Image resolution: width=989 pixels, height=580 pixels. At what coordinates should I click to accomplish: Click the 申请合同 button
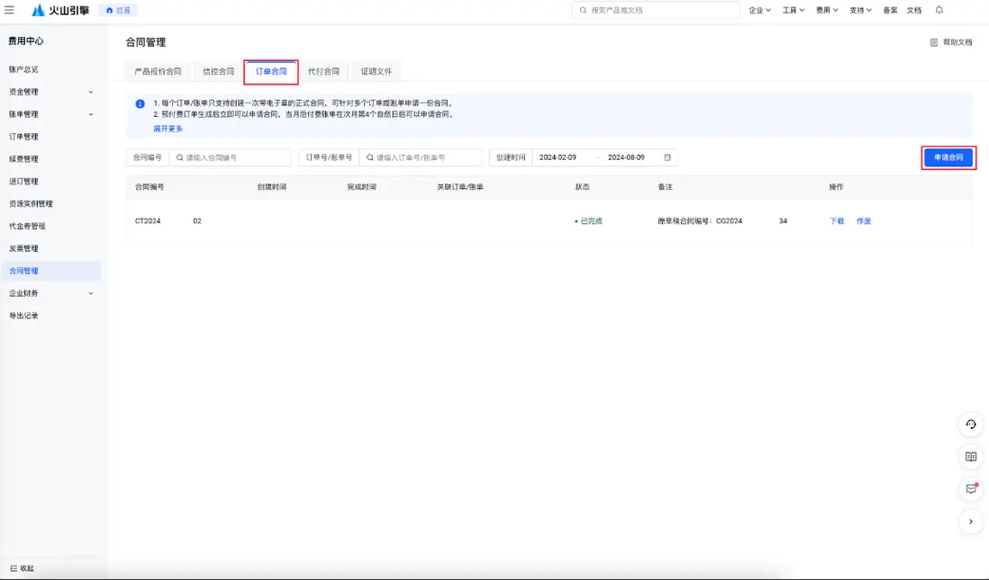(x=948, y=157)
